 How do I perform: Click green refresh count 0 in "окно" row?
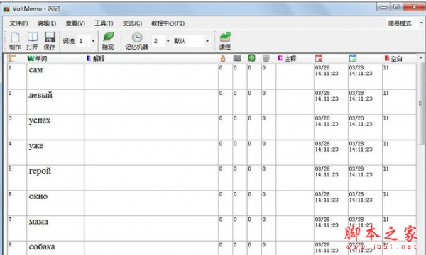254,203
